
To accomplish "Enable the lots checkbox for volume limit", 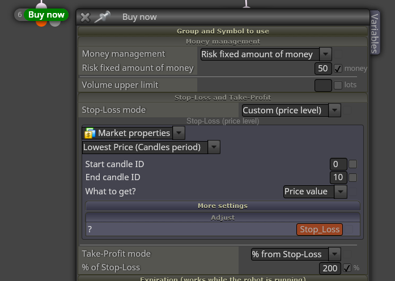I will point(338,85).
